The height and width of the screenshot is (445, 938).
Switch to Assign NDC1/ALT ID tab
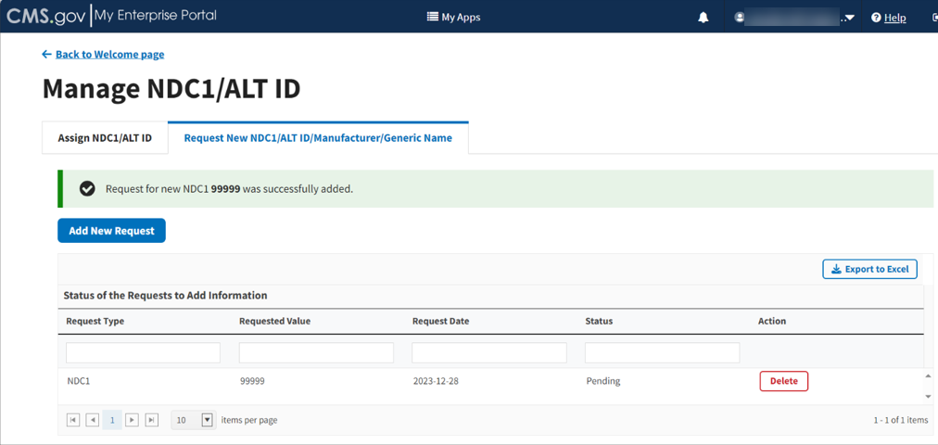105,138
